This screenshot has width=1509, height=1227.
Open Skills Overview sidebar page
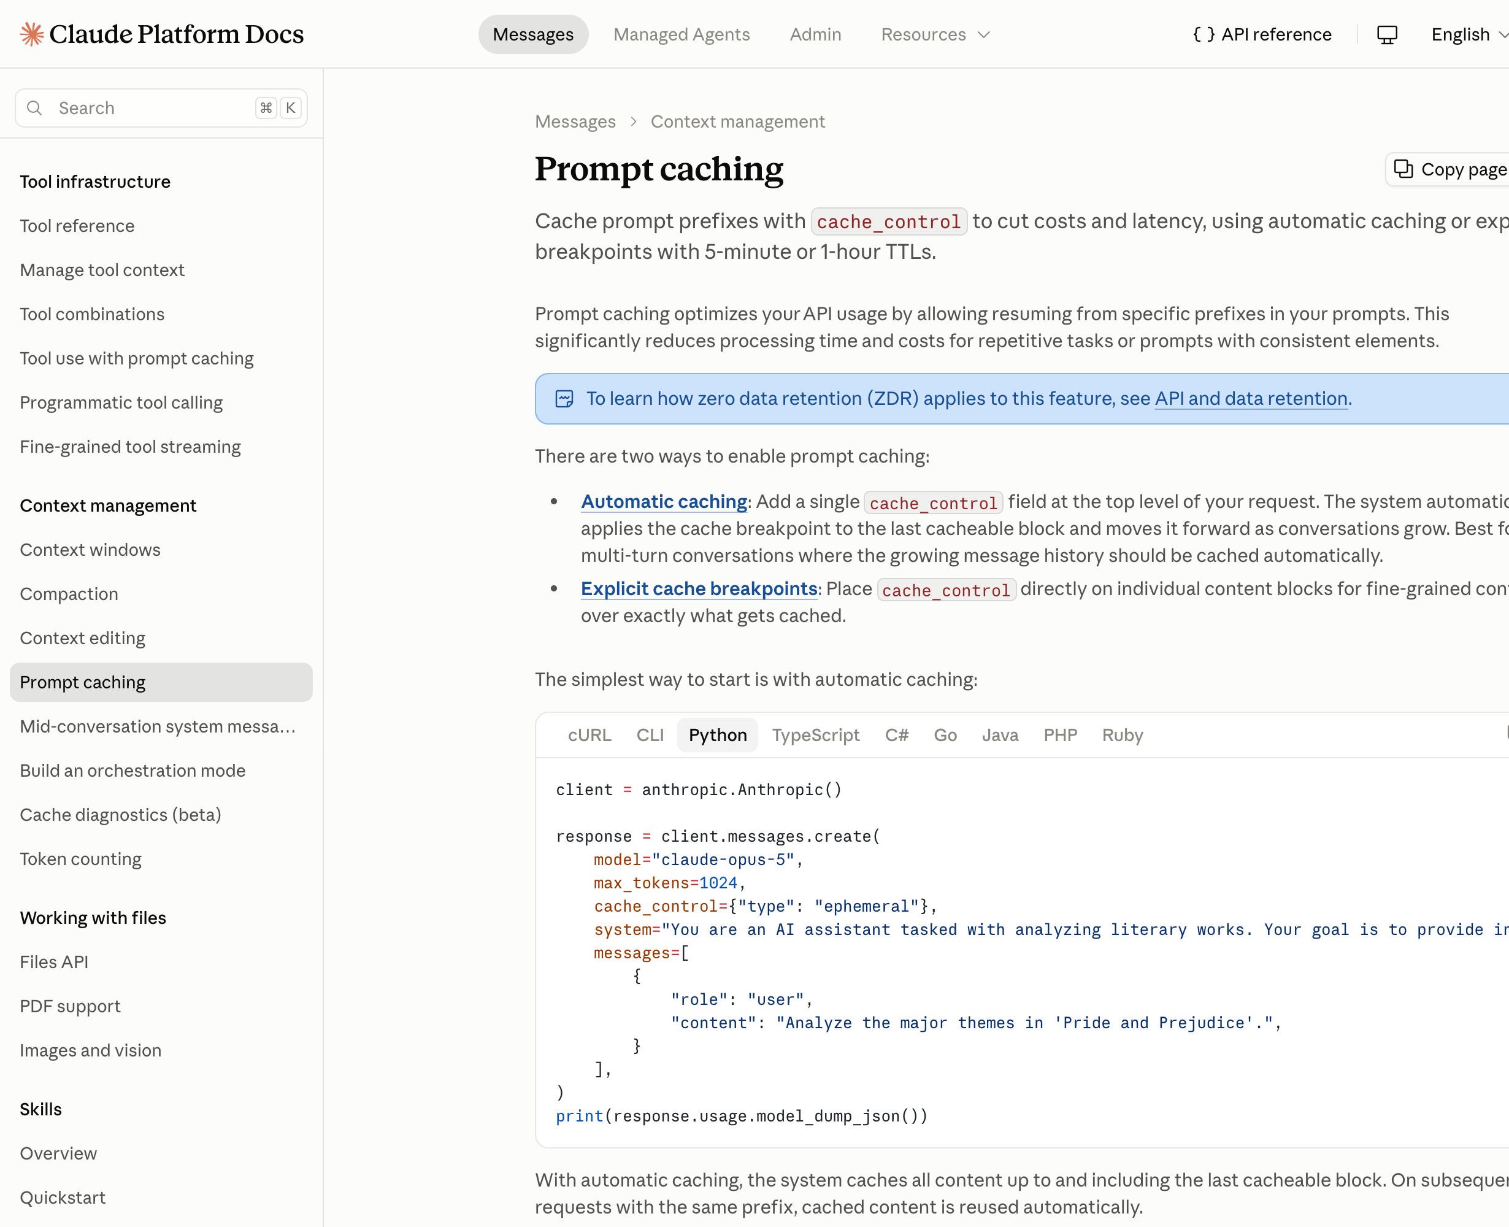pyautogui.click(x=58, y=1153)
